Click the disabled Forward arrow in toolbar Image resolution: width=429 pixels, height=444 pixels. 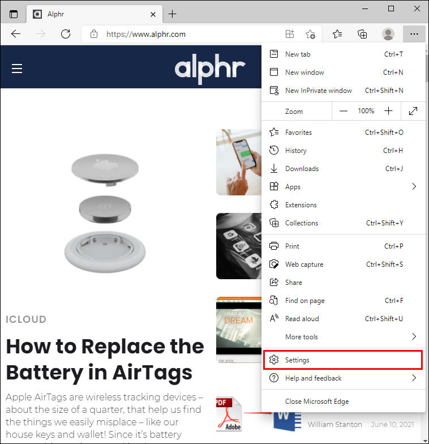pos(41,34)
